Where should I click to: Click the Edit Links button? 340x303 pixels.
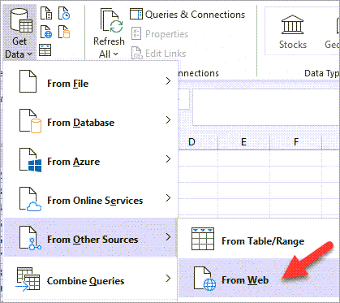pos(159,54)
